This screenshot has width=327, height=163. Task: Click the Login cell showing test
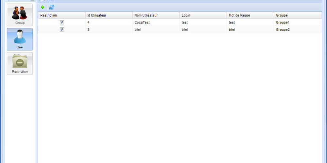[x=185, y=22]
